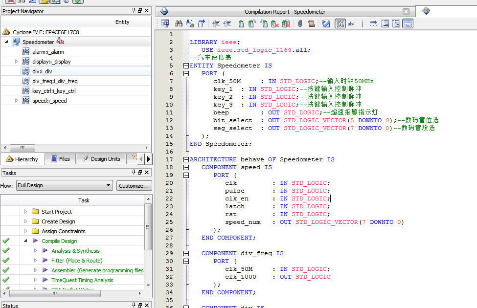477x308 pixels.
Task: Click the Project Navigator horizontal scrollbar thumb
Action: (23, 148)
